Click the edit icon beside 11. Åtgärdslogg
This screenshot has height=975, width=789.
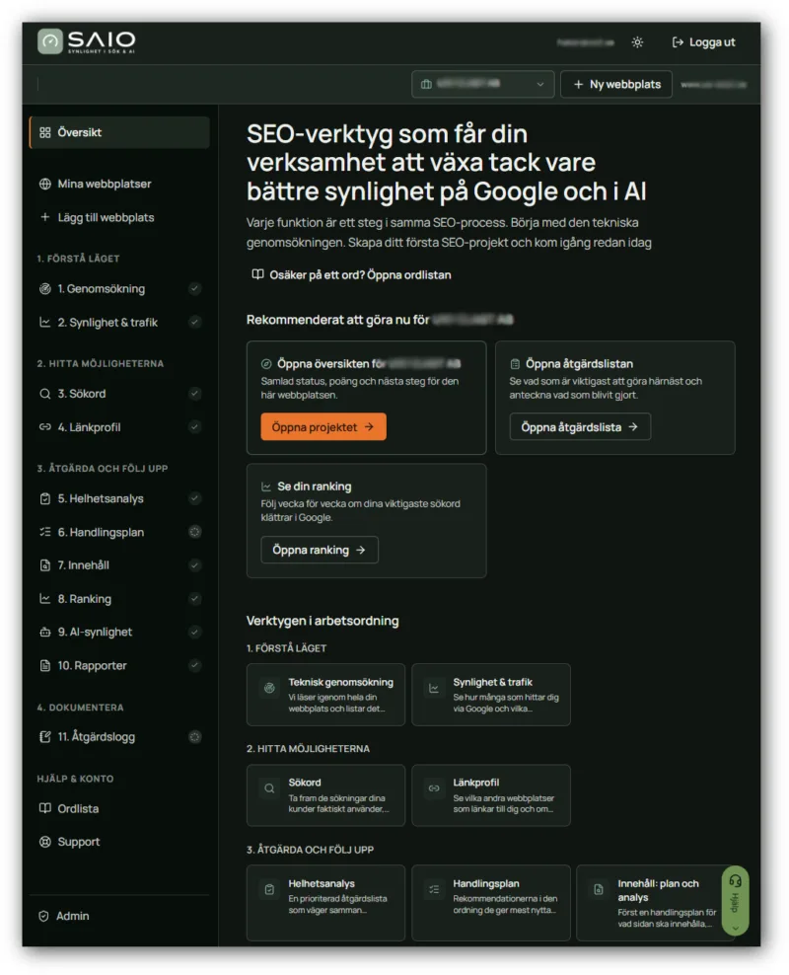tap(44, 737)
